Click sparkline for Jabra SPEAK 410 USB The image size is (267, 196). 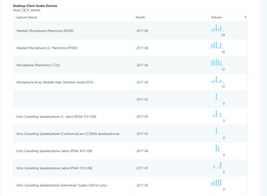[x=217, y=148]
